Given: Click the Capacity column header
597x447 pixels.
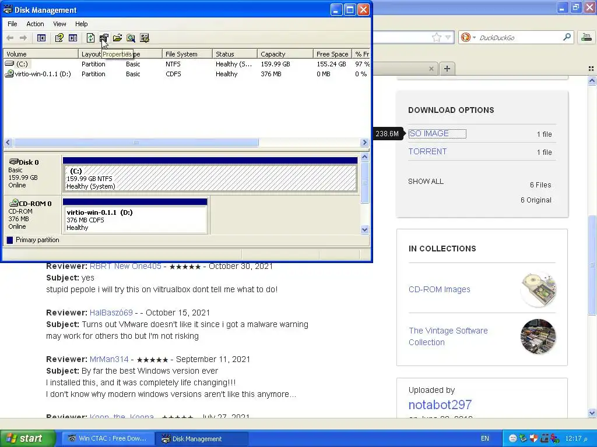Looking at the screenshot, I should pyautogui.click(x=285, y=54).
